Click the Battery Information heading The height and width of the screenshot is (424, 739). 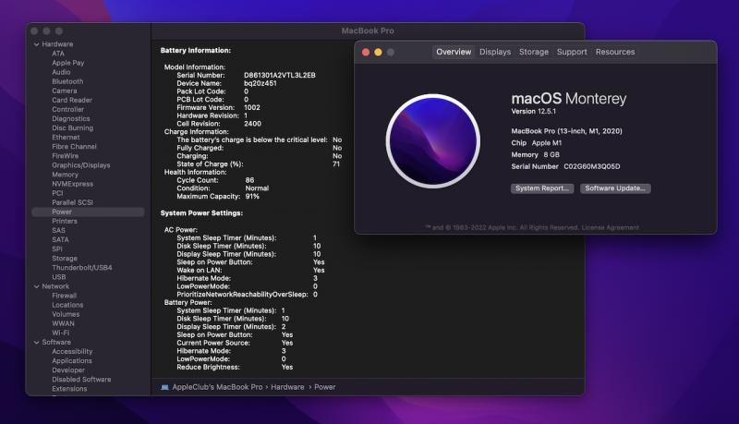(x=196, y=51)
